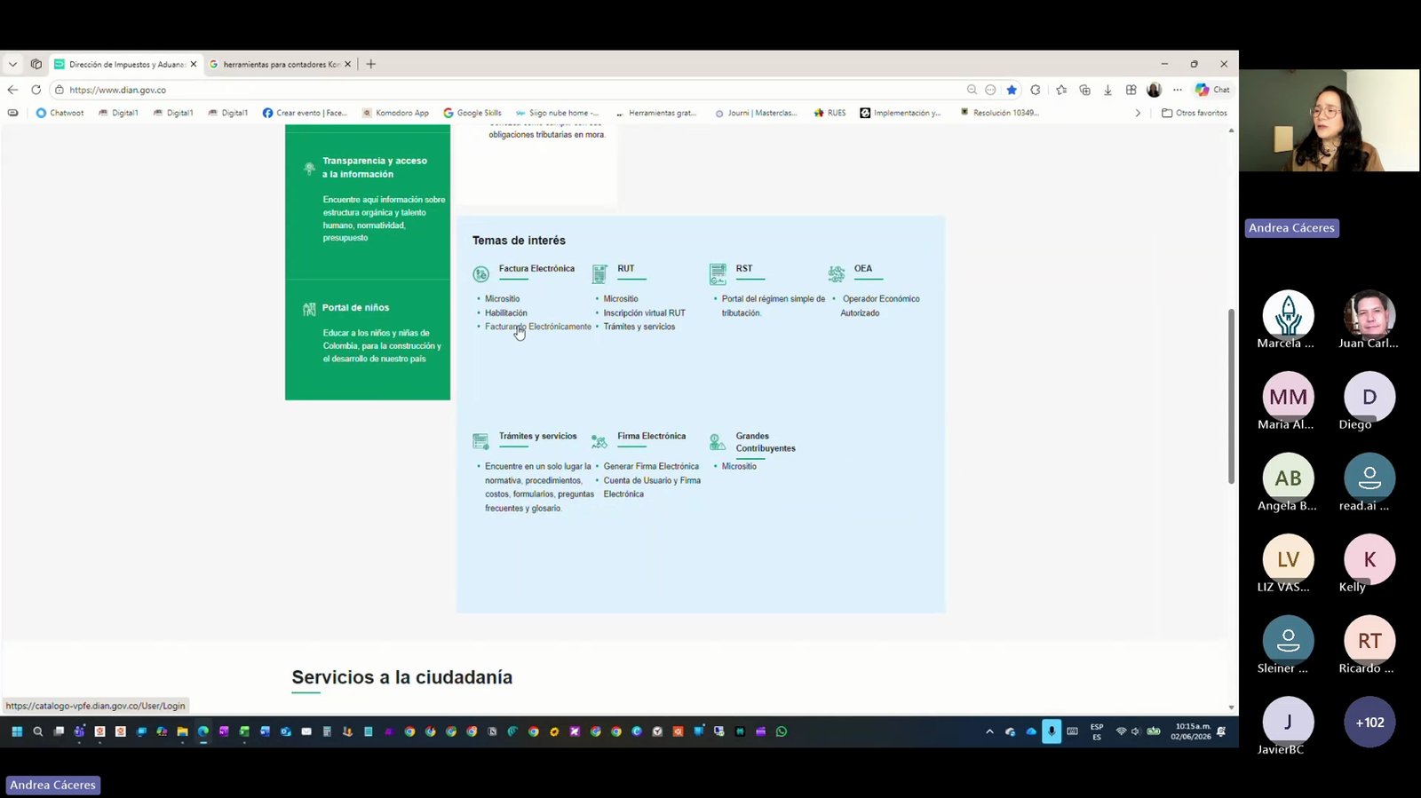Click the favorite star in the address bar
The image size is (1421, 798).
1012,90
